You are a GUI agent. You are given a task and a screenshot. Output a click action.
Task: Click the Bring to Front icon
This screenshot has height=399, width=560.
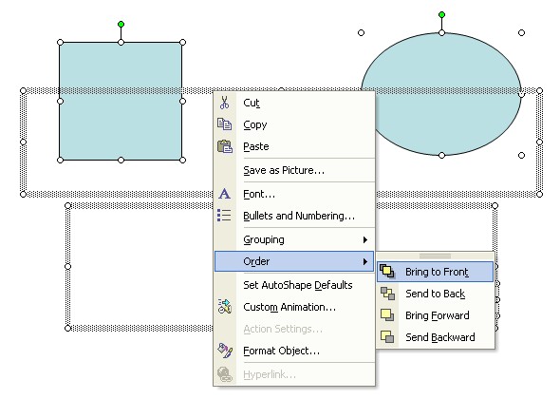click(x=387, y=272)
